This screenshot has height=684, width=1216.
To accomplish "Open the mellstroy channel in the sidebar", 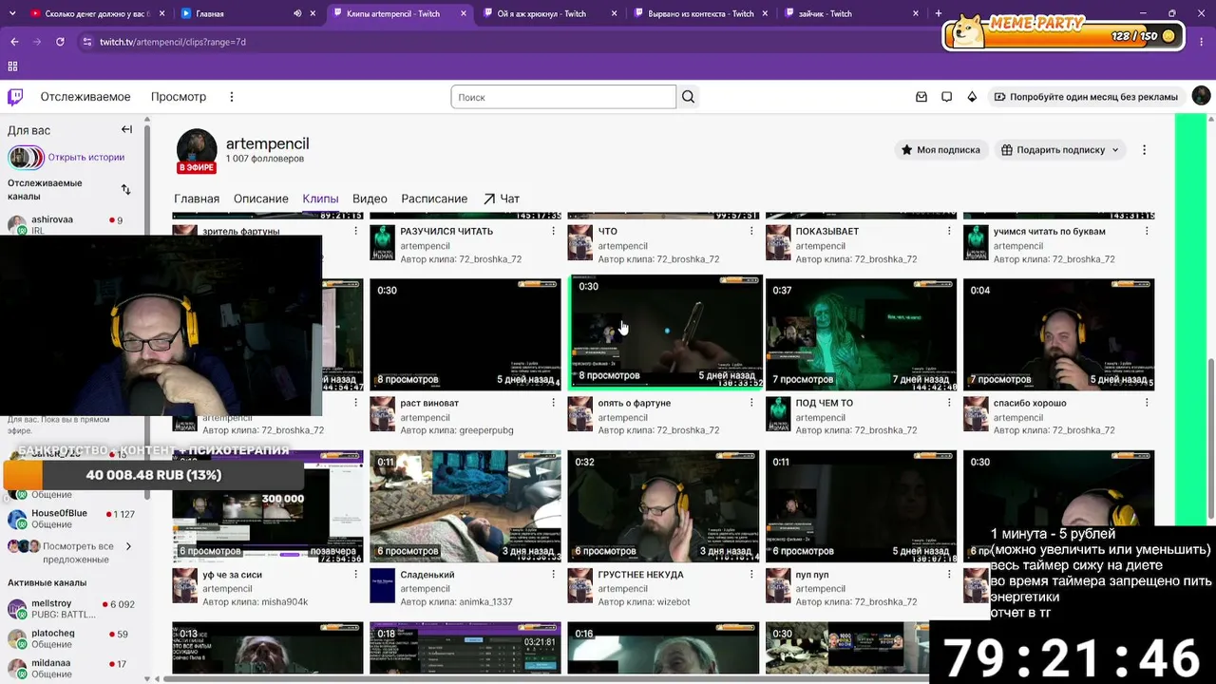I will pos(72,609).
